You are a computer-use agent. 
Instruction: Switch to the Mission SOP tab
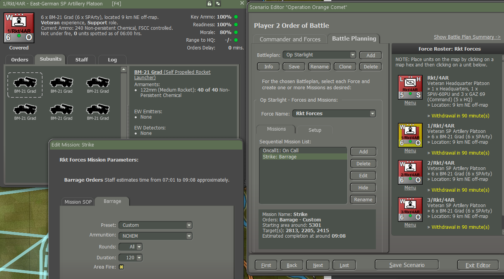point(78,202)
